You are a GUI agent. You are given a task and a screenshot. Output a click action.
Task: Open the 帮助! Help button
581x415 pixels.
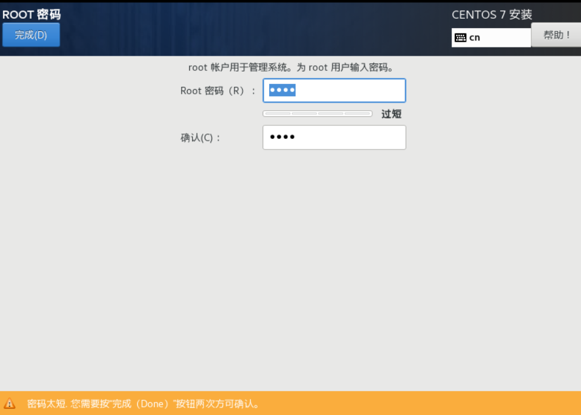pos(555,35)
